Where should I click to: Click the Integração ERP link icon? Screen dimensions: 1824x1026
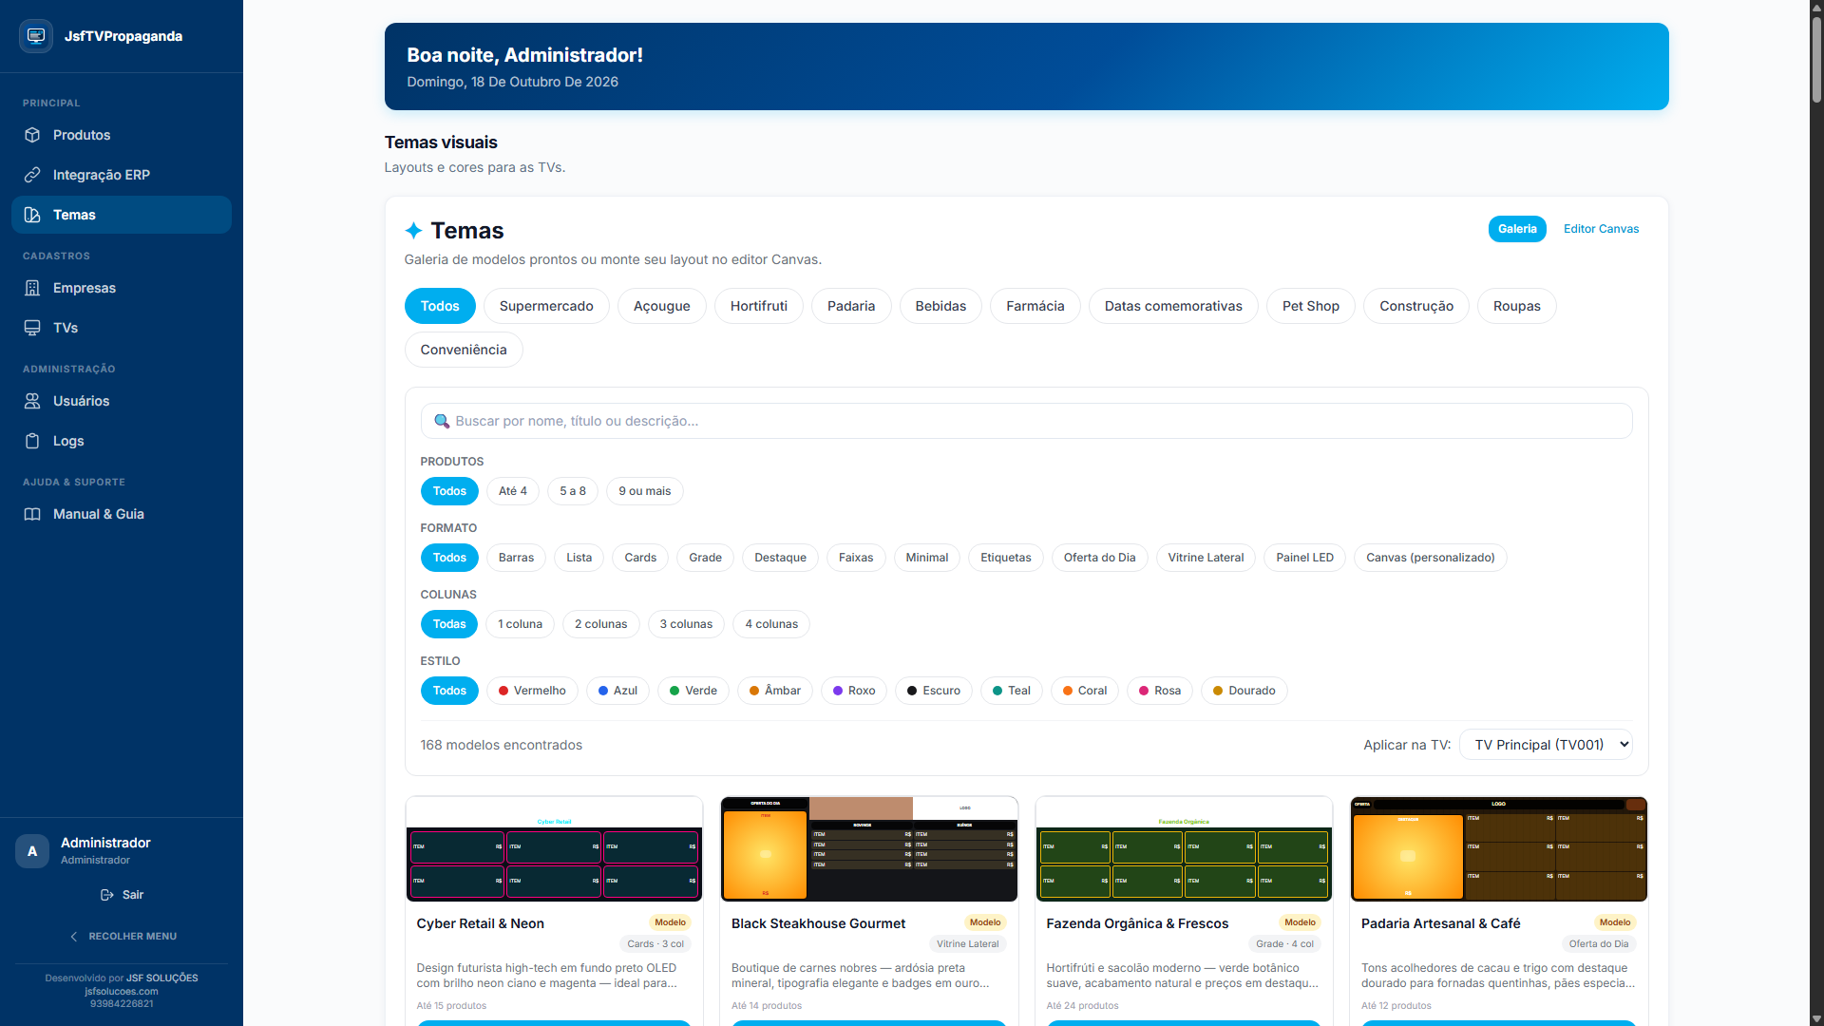point(32,175)
